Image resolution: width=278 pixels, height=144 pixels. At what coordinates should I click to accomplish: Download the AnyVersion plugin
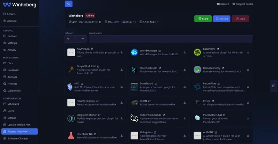tap(122, 53)
